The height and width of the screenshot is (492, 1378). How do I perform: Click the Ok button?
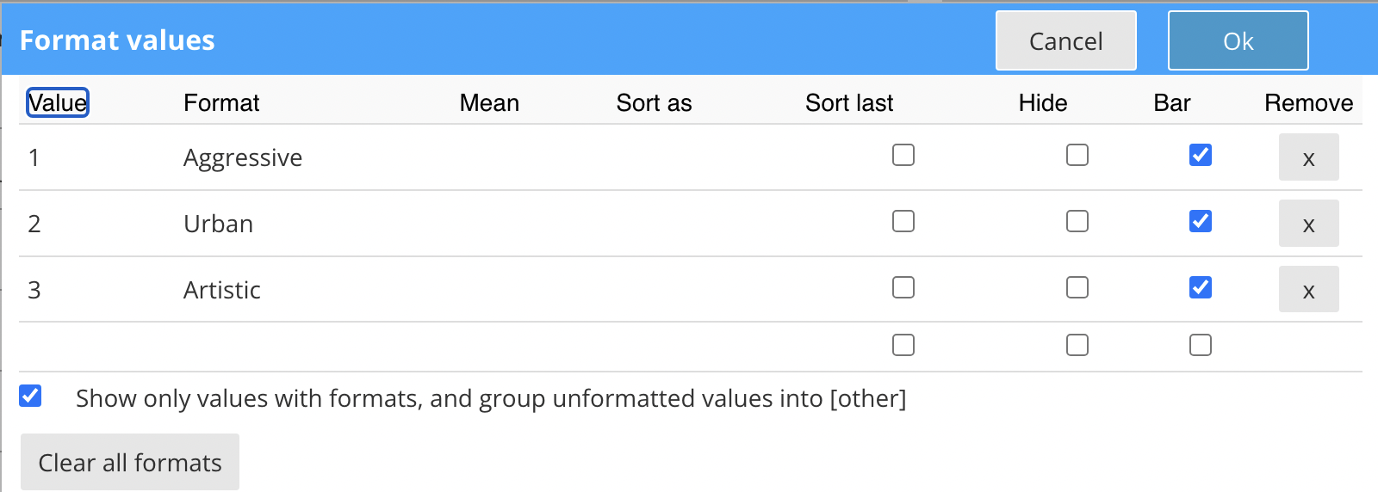[1238, 40]
